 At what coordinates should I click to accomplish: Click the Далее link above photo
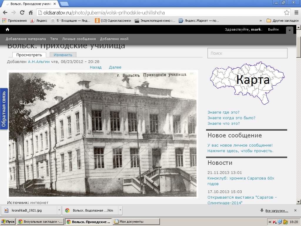click(115, 67)
